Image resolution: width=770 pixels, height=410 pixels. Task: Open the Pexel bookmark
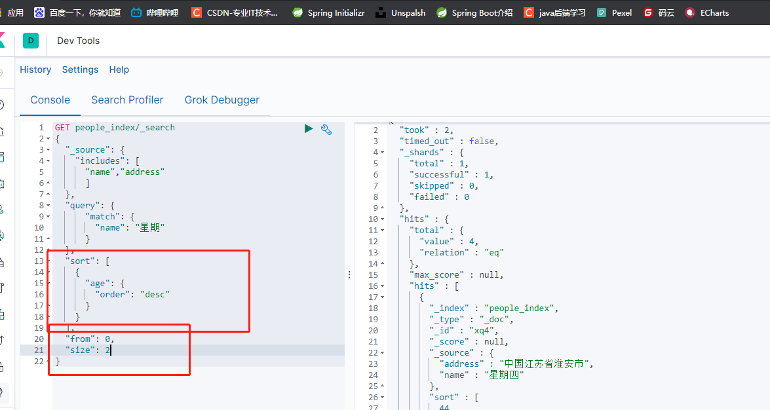pyautogui.click(x=614, y=12)
